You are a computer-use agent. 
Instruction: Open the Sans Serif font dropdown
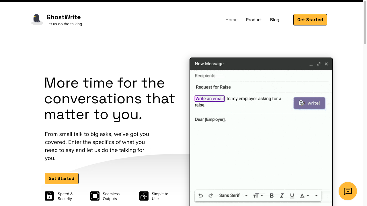[233, 195]
